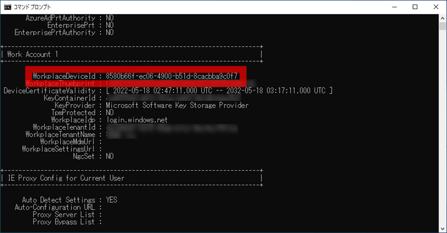Click the scrollbar down arrow

pyautogui.click(x=442, y=228)
